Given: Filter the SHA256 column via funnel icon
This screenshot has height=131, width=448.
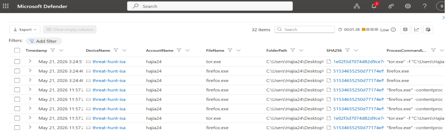Looking at the screenshot, I should [348, 50].
